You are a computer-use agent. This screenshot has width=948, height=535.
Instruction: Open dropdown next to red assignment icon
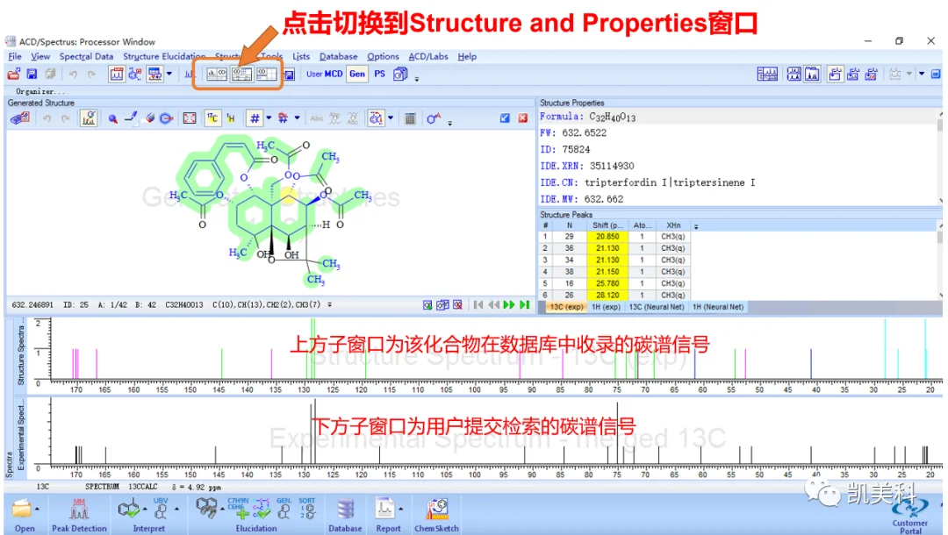297,118
